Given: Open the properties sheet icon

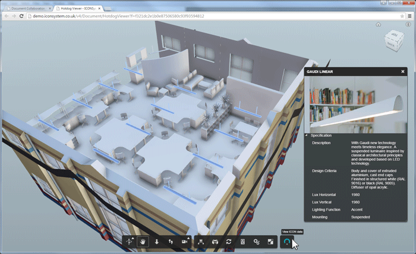Looking at the screenshot, I should tap(242, 242).
